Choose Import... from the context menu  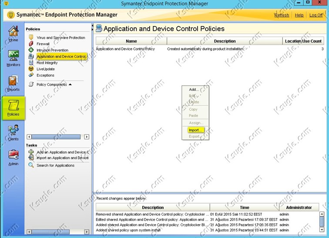(195, 130)
